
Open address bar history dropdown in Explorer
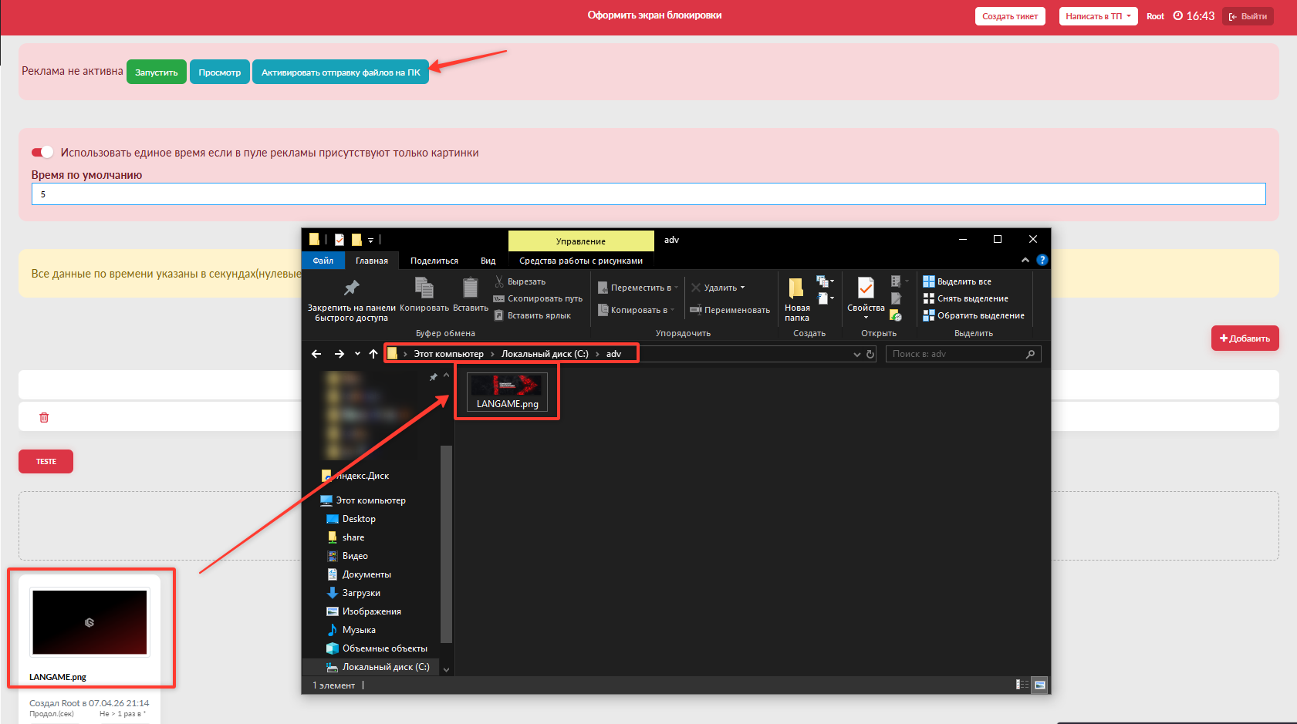(856, 354)
